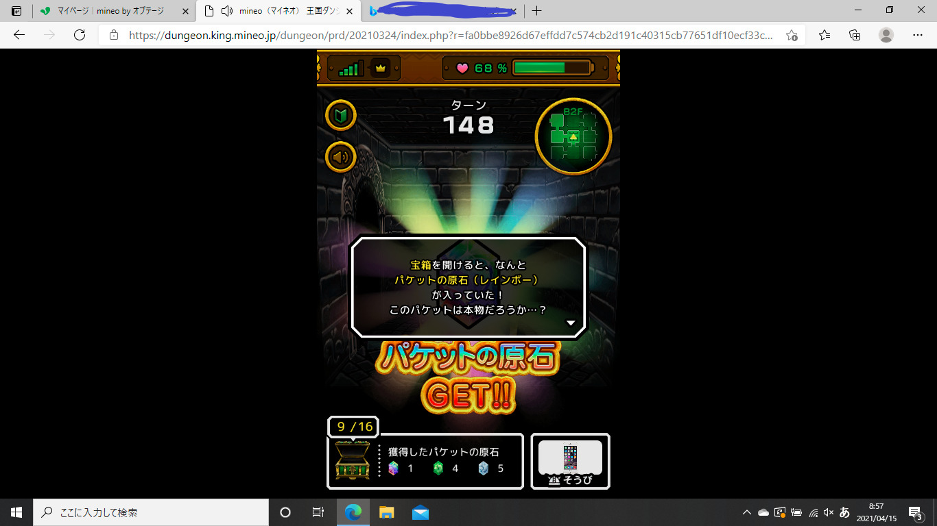Click the green packet gem icon
This screenshot has height=526, width=937.
[x=438, y=468]
